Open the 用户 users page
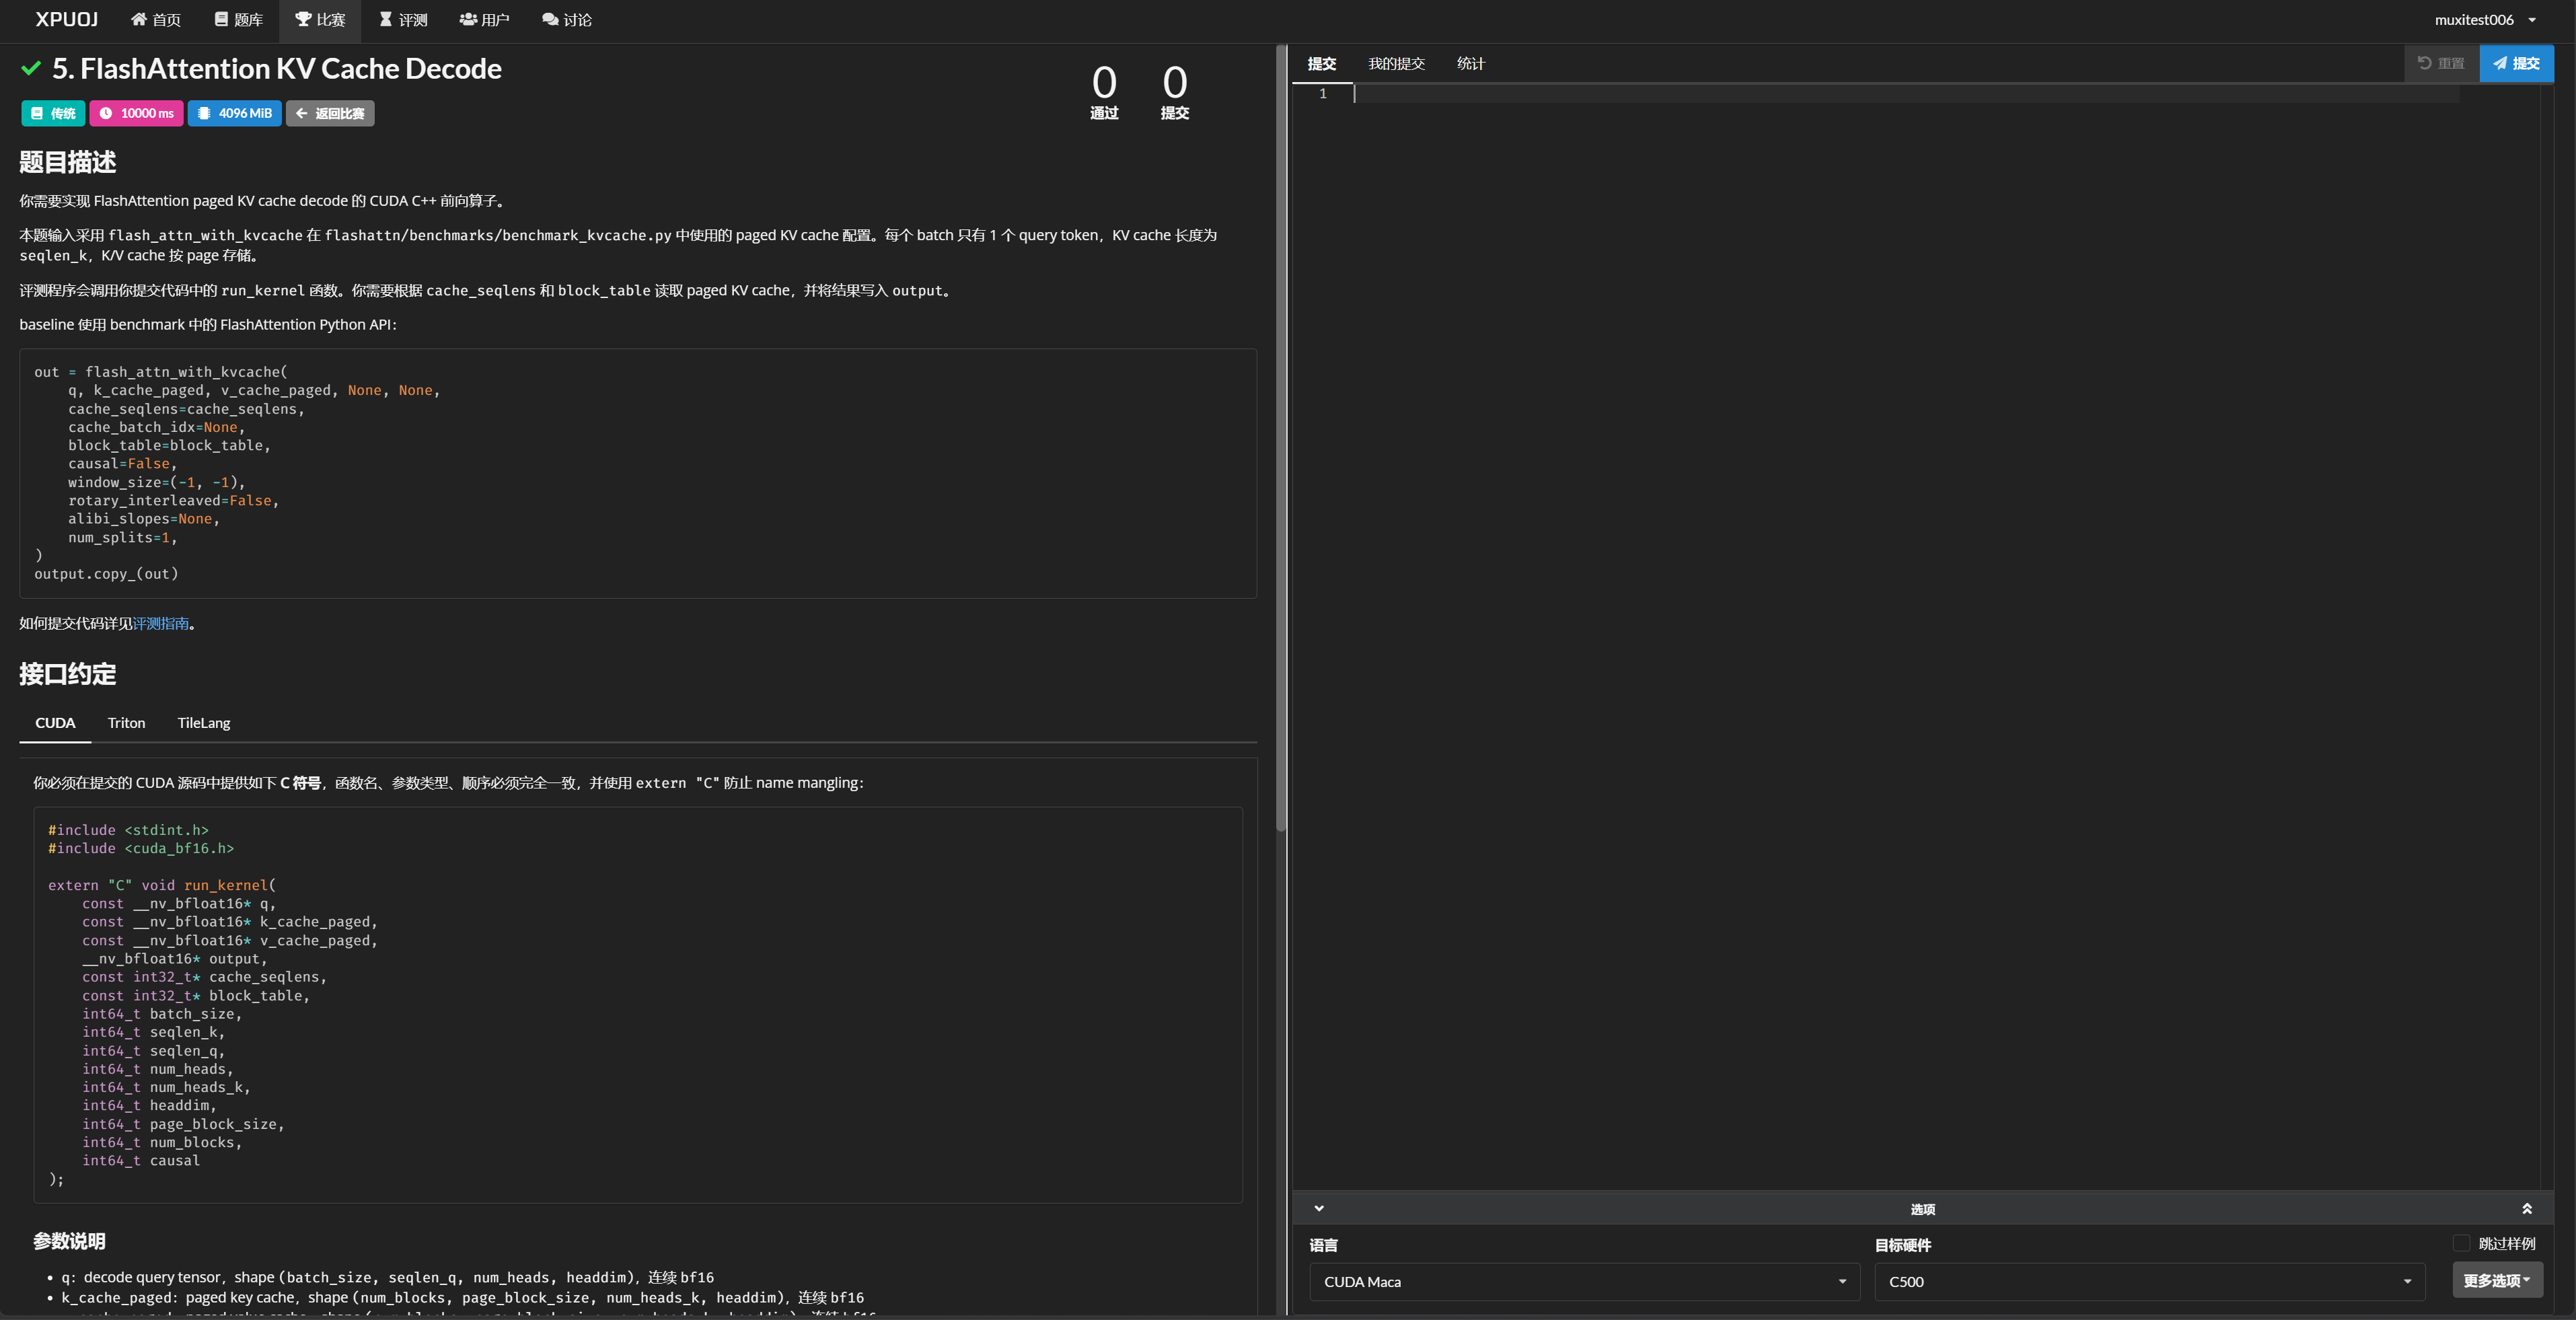Image resolution: width=2576 pixels, height=1320 pixels. pyautogui.click(x=484, y=20)
